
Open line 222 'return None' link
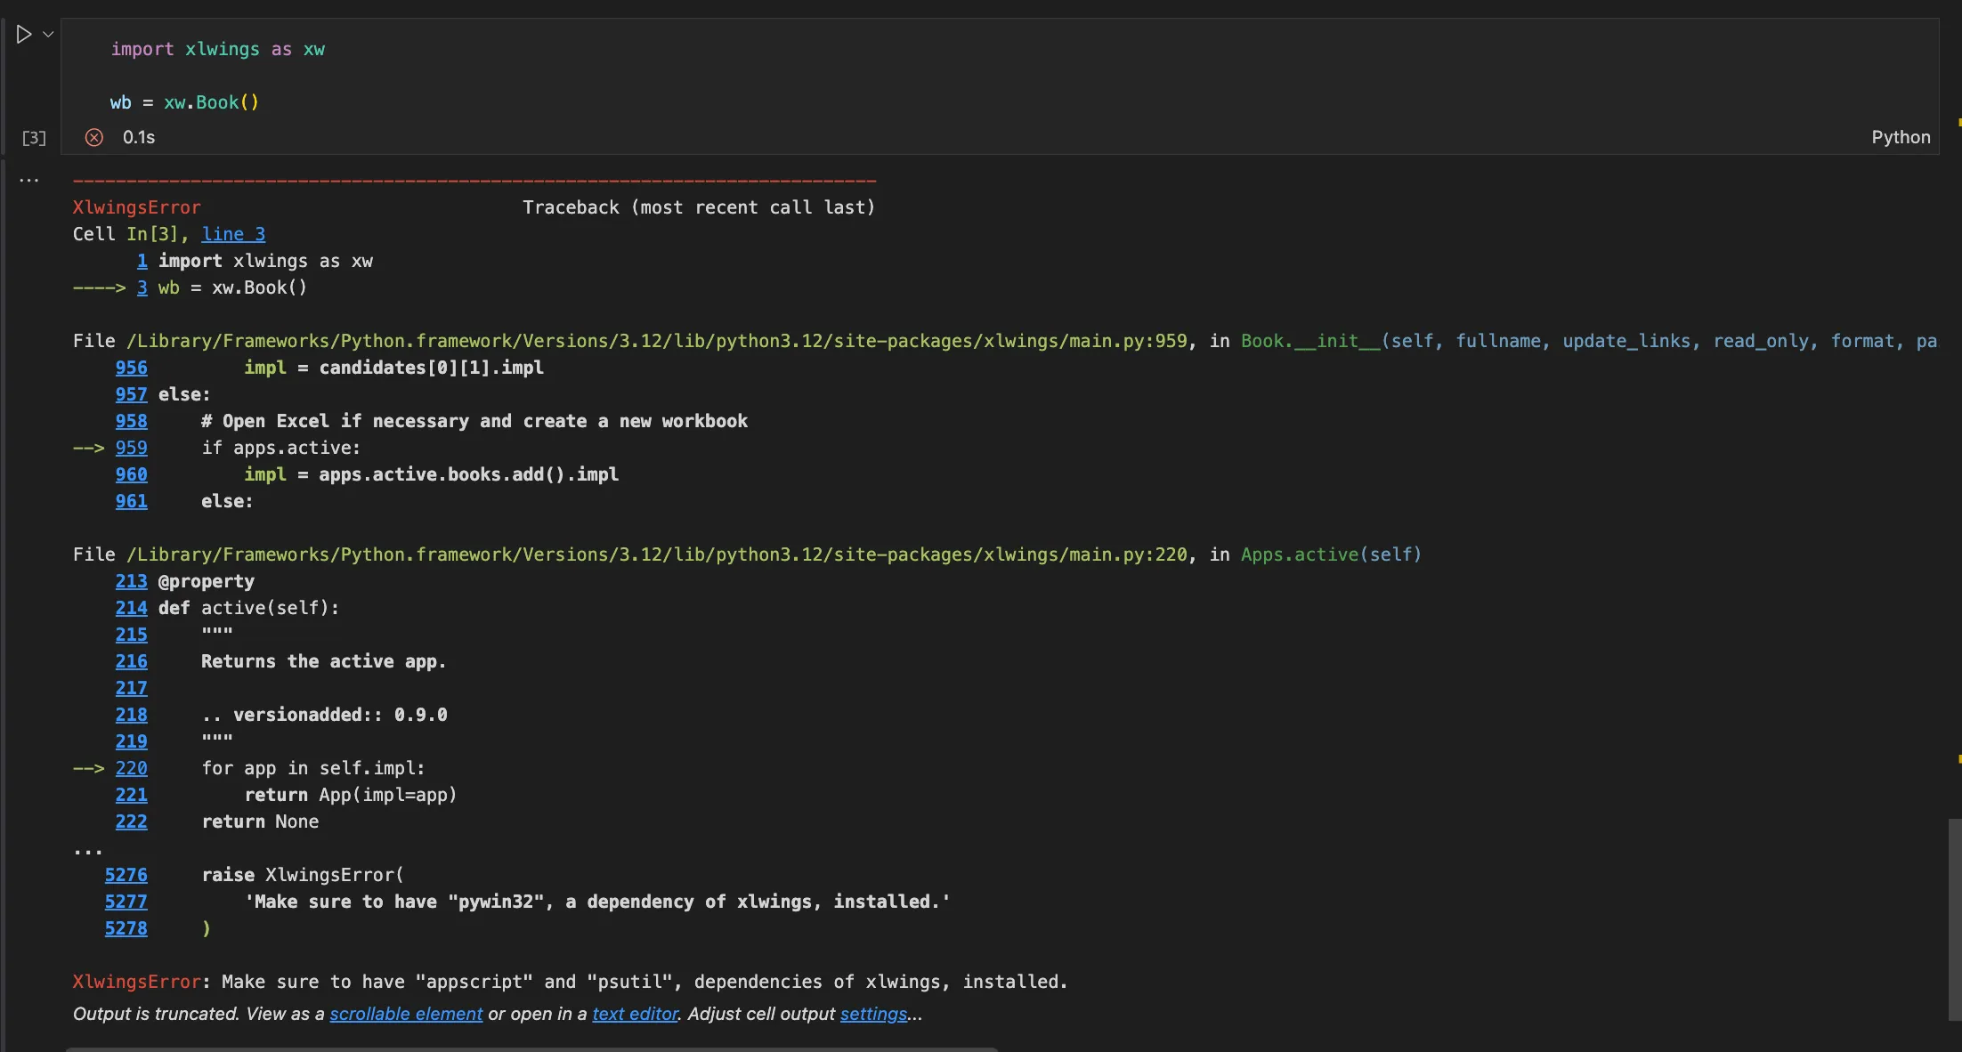click(132, 821)
